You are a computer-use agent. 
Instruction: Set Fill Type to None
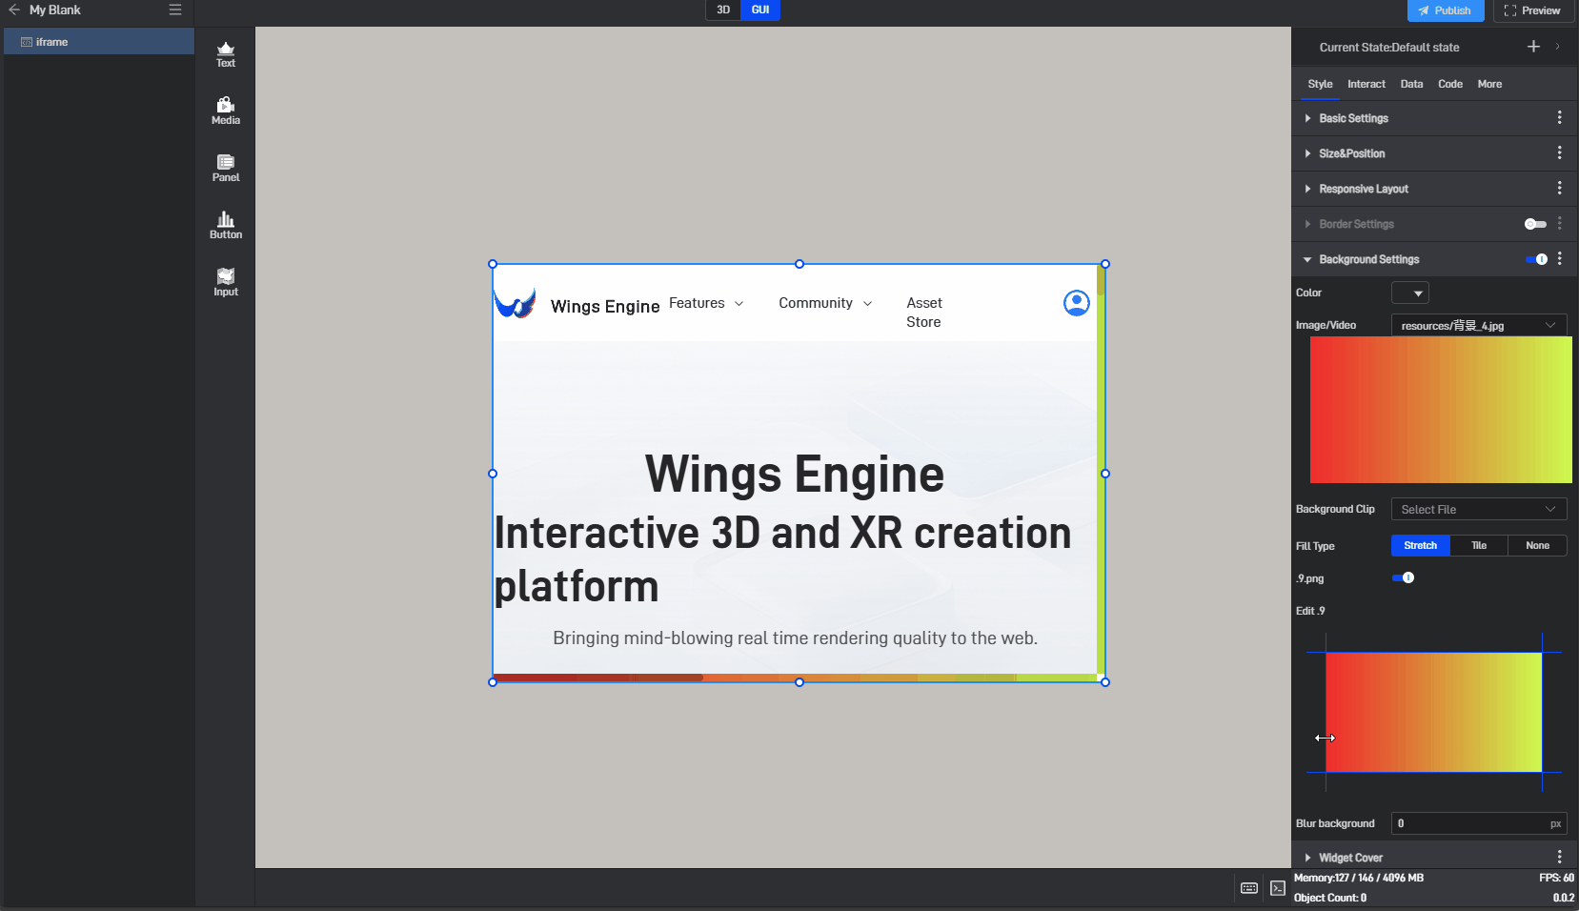(1537, 546)
